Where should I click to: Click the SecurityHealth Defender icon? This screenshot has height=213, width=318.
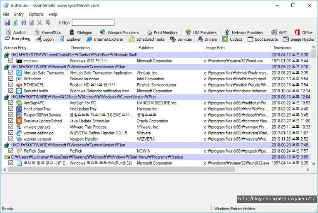pyautogui.click(x=19, y=91)
